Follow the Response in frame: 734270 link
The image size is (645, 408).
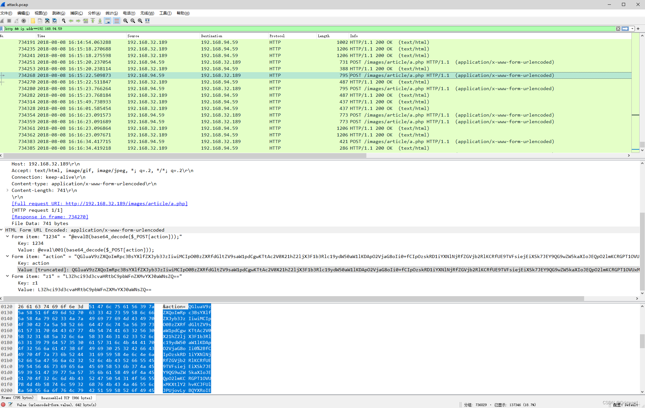pyautogui.click(x=50, y=217)
